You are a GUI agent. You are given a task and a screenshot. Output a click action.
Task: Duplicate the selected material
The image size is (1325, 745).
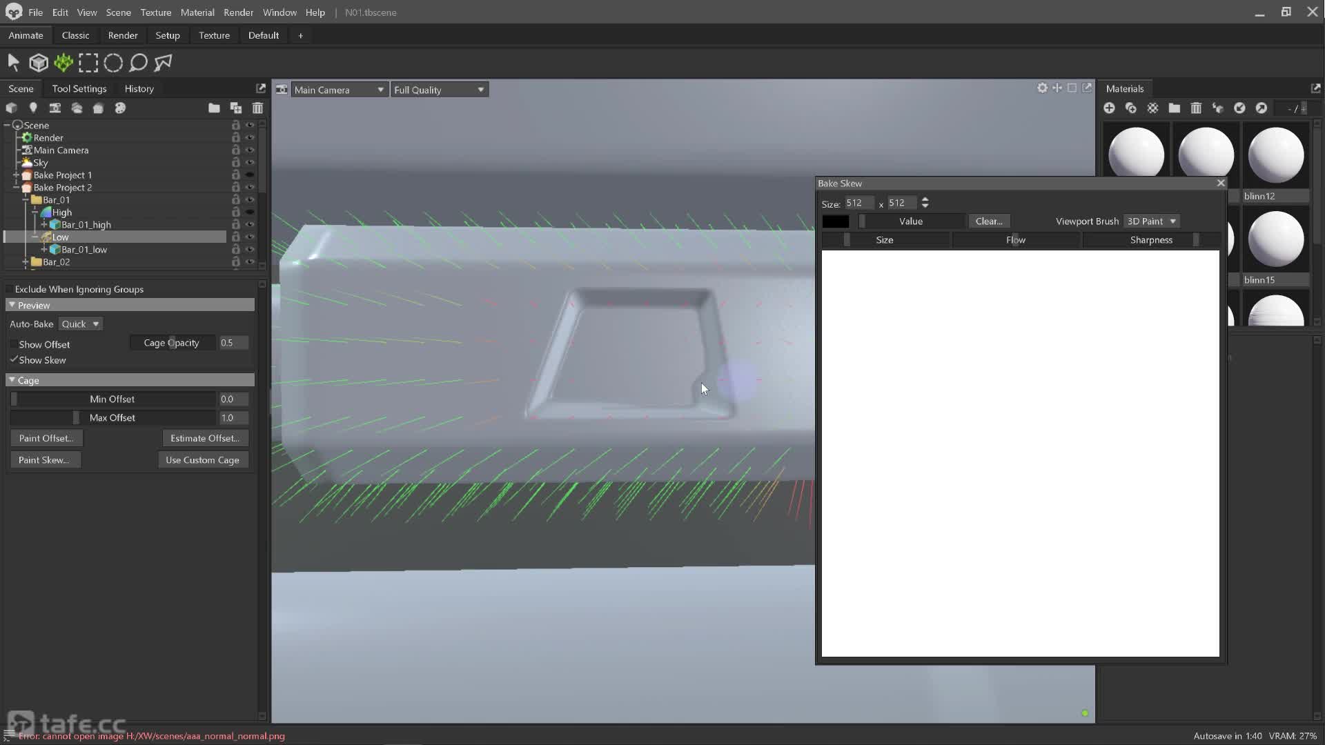click(x=1130, y=108)
